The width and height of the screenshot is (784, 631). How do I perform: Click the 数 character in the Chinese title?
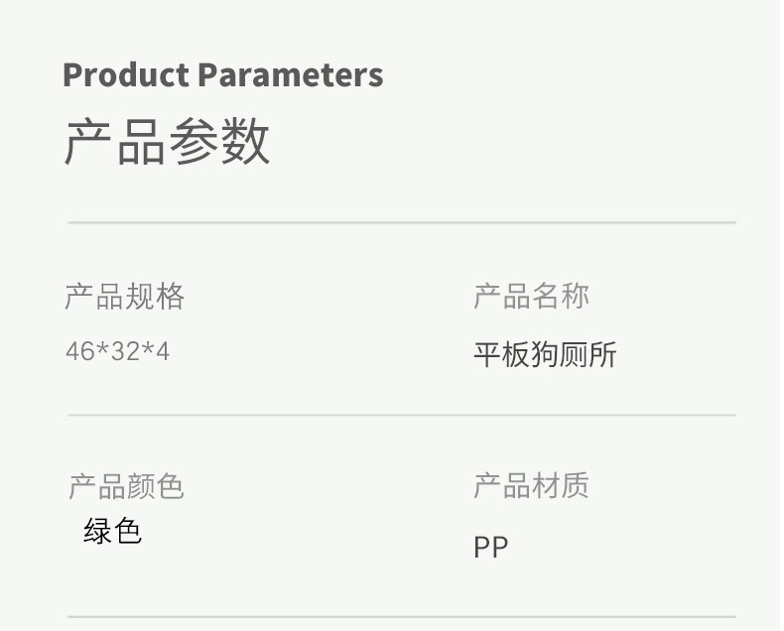pyautogui.click(x=245, y=141)
